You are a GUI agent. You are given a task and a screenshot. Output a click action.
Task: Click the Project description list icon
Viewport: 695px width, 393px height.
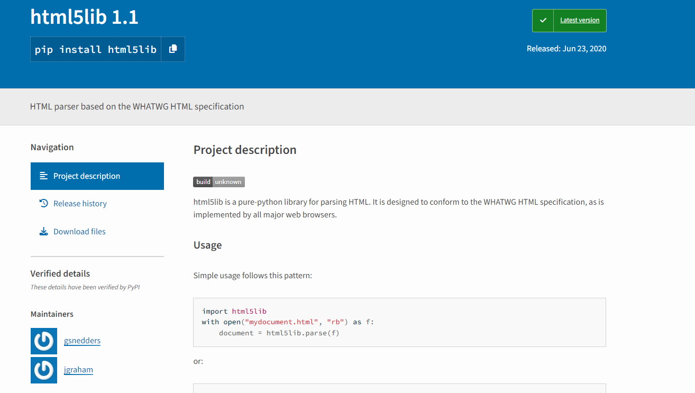(x=44, y=176)
